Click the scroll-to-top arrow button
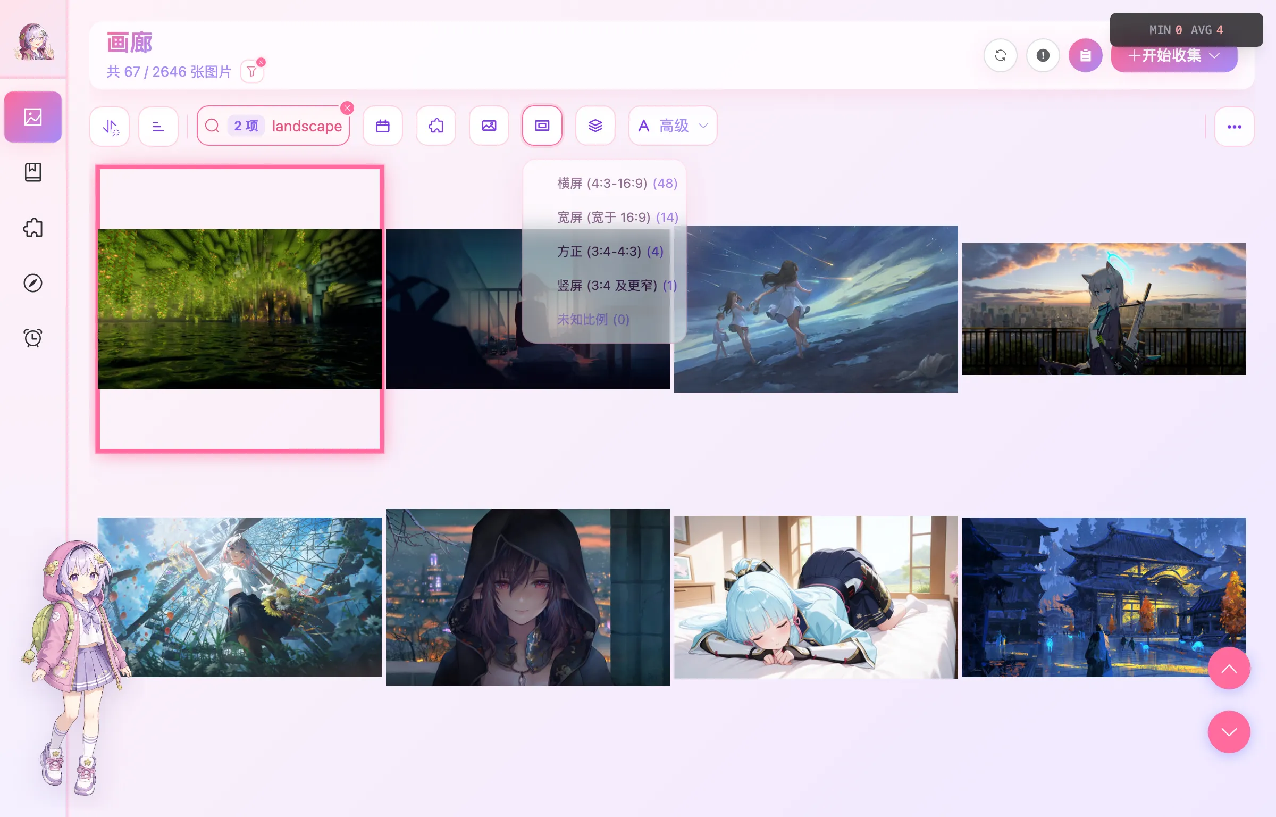 [x=1229, y=669]
